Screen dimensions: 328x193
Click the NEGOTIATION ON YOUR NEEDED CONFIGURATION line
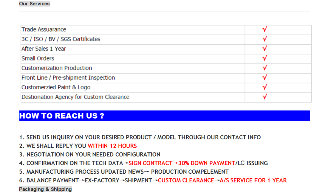click(90, 155)
